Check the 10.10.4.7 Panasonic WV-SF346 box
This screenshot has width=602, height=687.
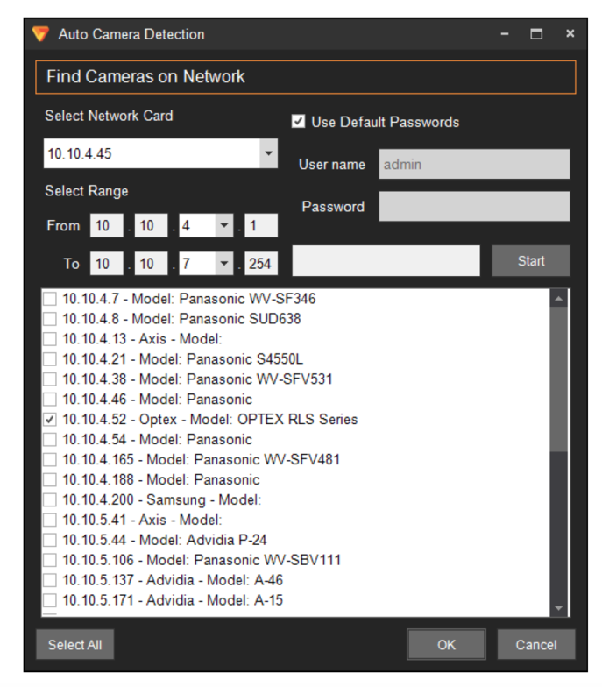[50, 299]
